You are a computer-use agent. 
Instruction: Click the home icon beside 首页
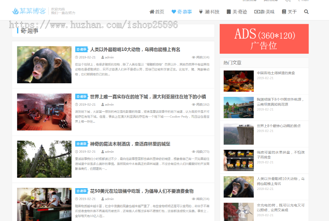point(152,12)
